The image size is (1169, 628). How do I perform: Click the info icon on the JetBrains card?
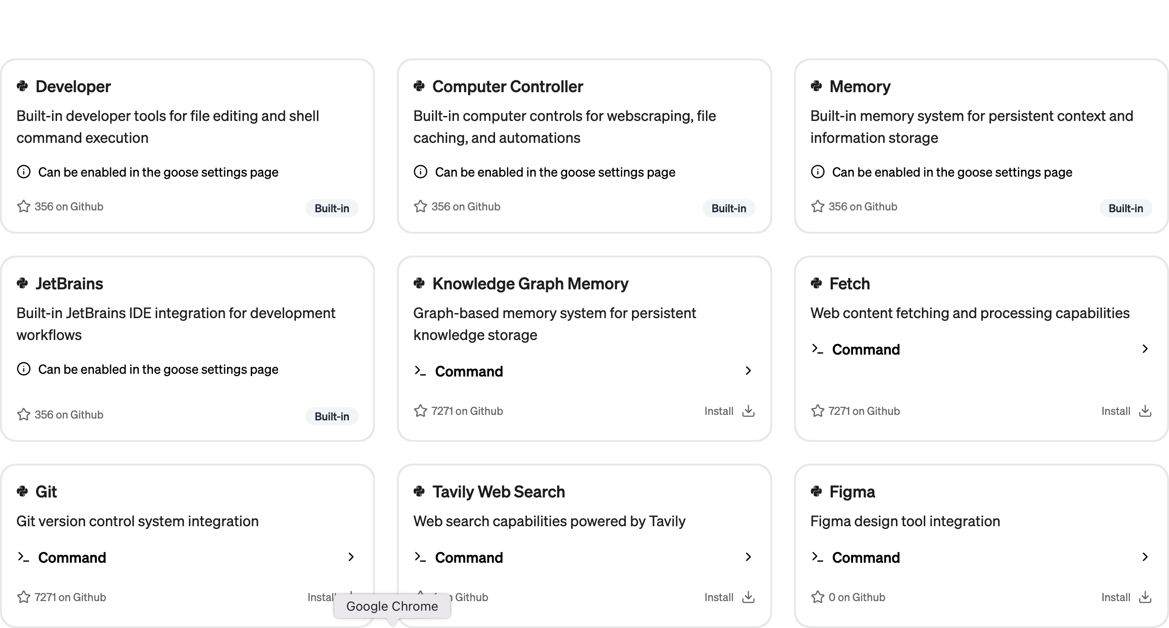point(23,369)
